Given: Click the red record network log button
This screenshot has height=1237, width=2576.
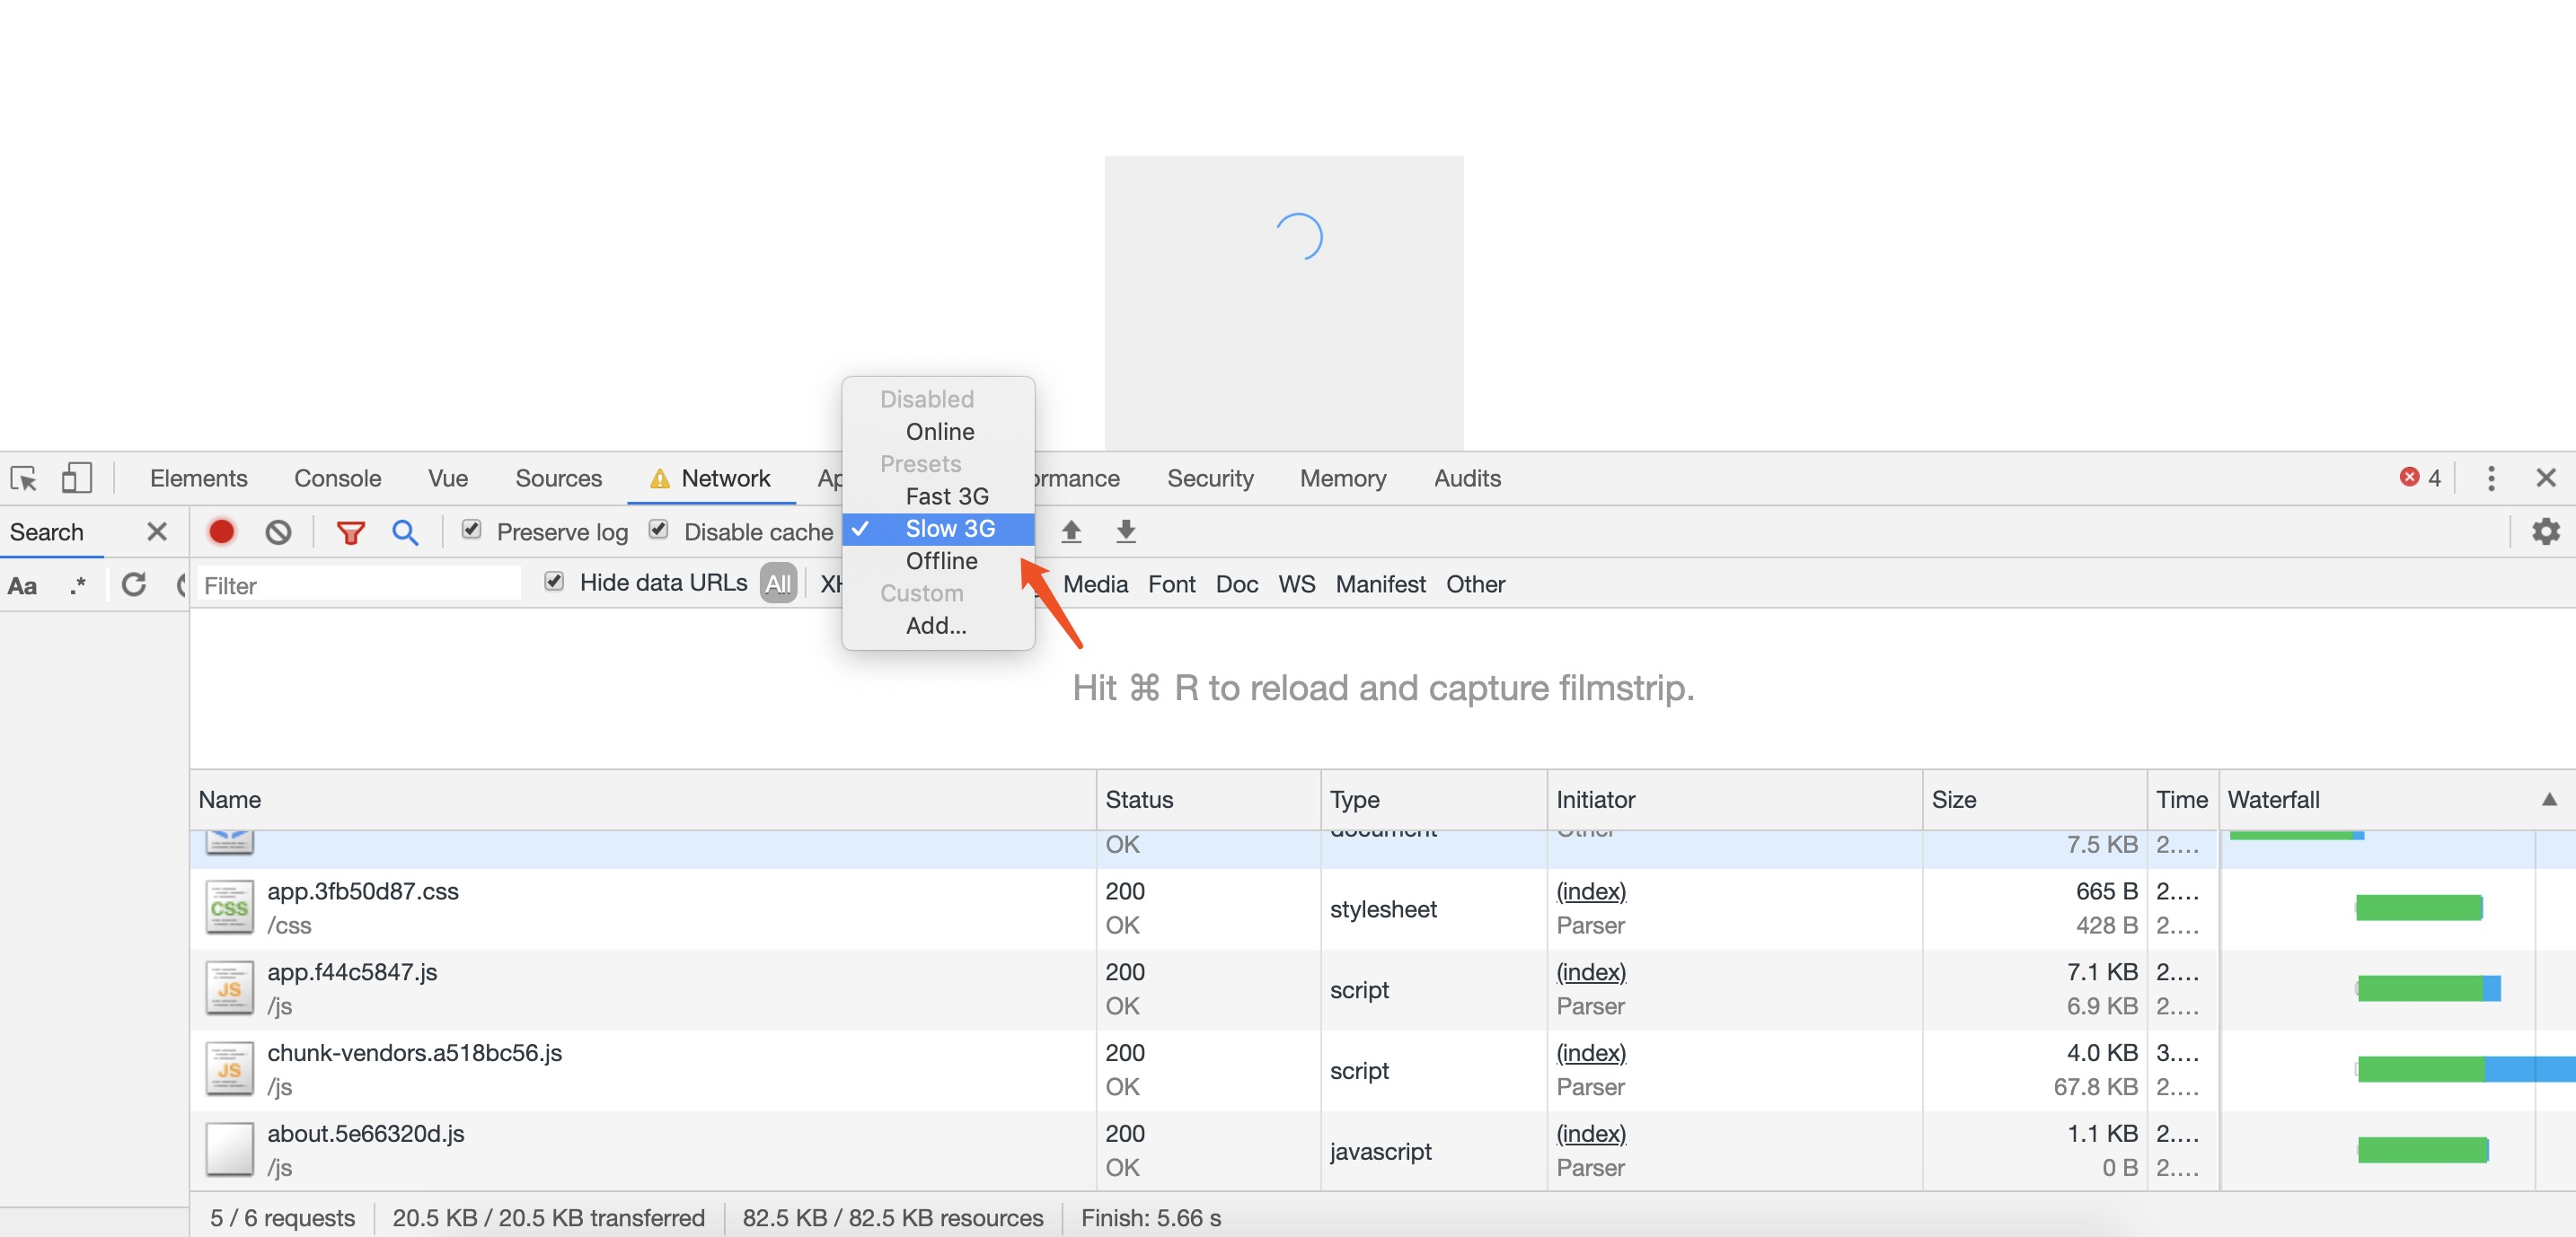Looking at the screenshot, I should pyautogui.click(x=222, y=531).
